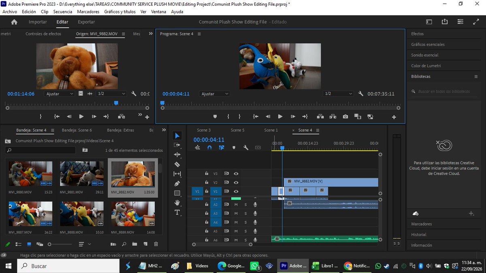
Task: Open Program monitor Ajustar zoom dropdown
Action: pos(215,94)
